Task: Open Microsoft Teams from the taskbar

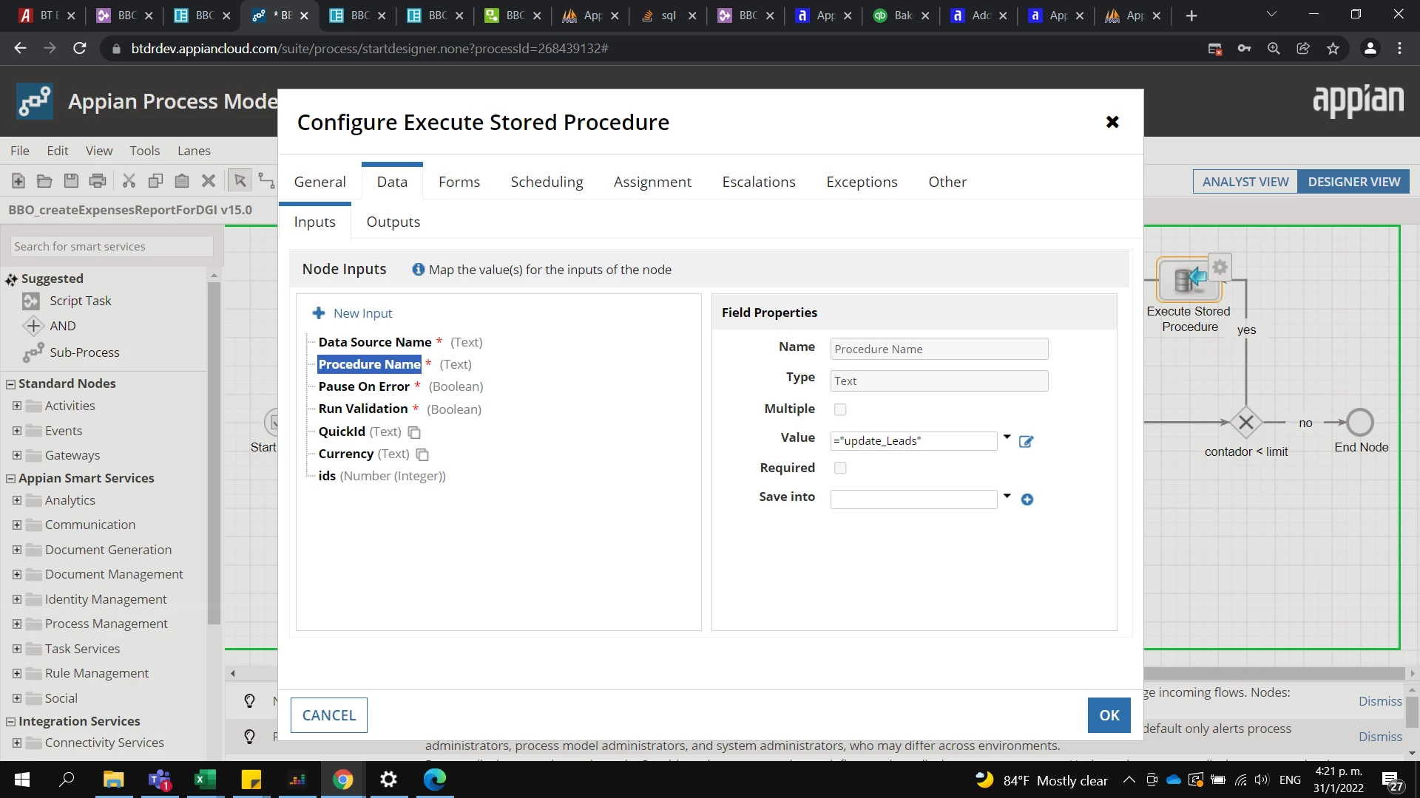Action: tap(160, 780)
